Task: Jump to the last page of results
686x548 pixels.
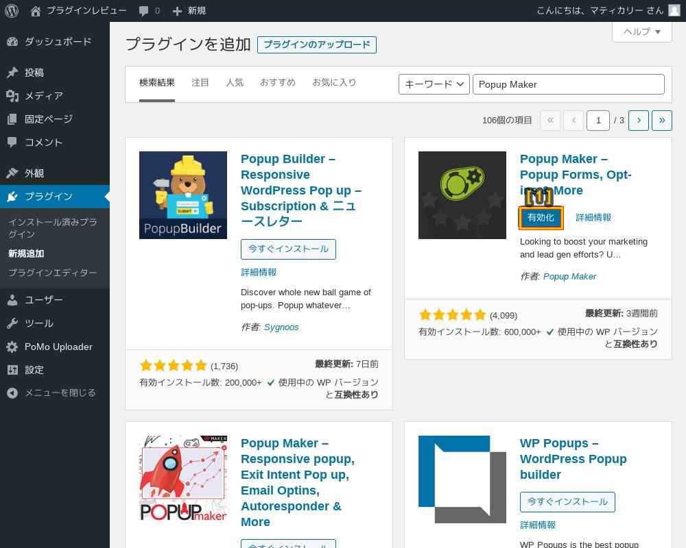Action: tap(662, 120)
